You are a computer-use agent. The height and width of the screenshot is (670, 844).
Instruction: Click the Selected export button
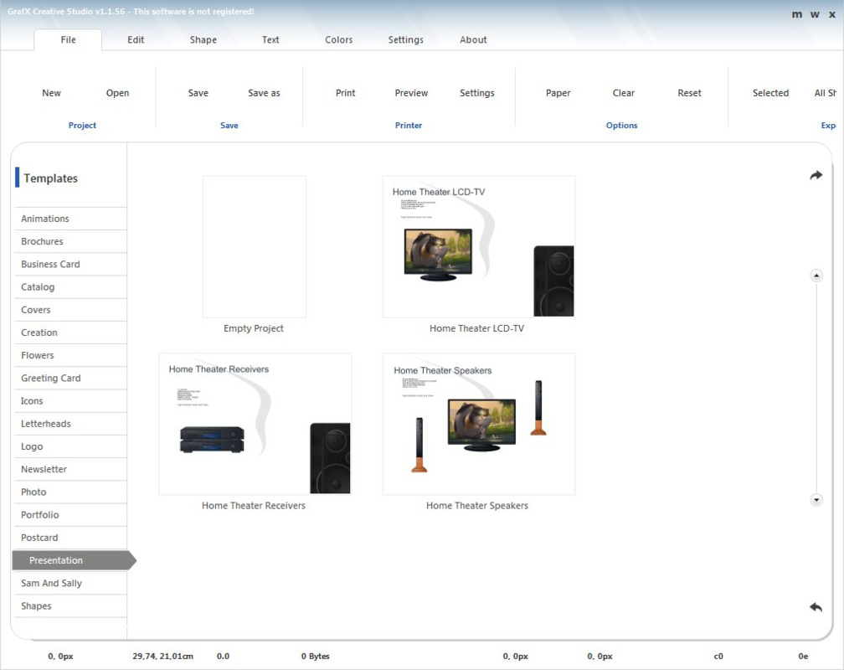[771, 93]
